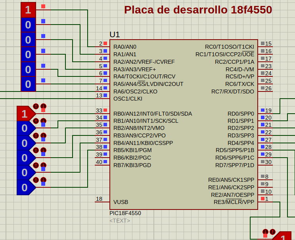Click the RB0/AN12/INT0/FLT0/SDI/SDA pin label
The width and height of the screenshot is (295, 240).
[x=153, y=114]
